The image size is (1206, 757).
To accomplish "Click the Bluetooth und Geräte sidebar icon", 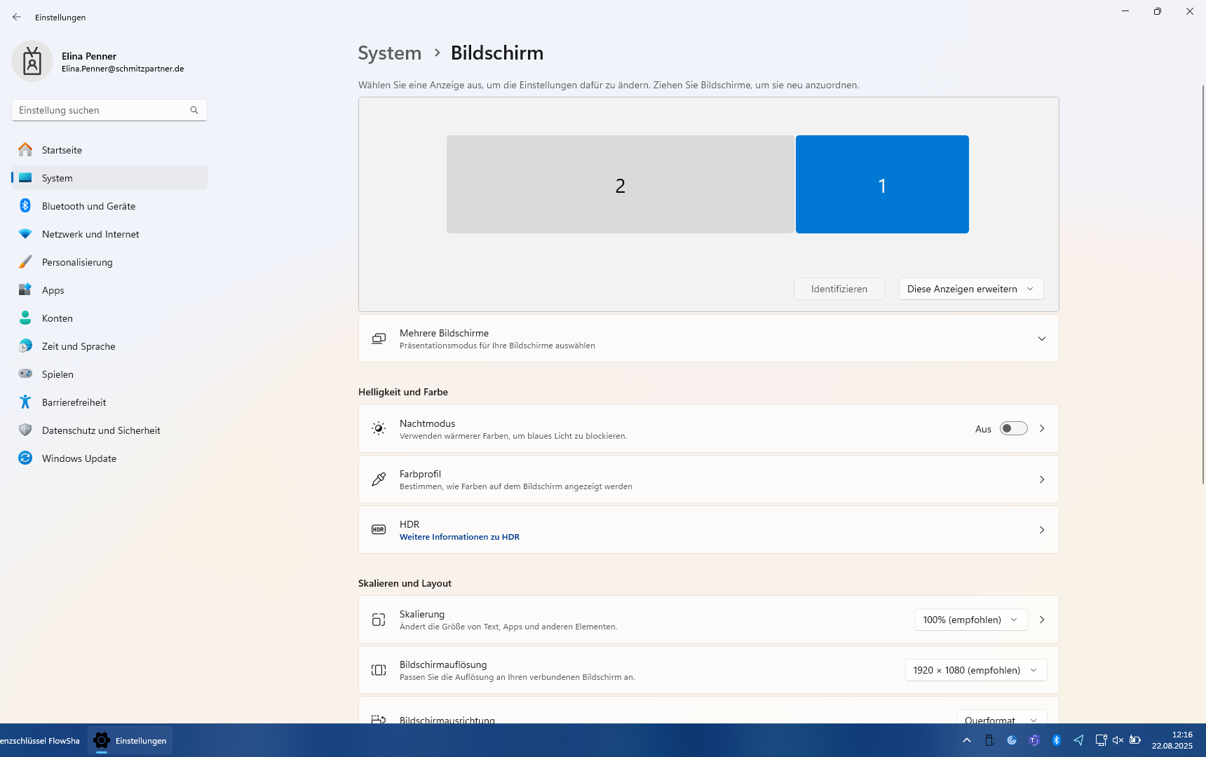I will (x=25, y=205).
